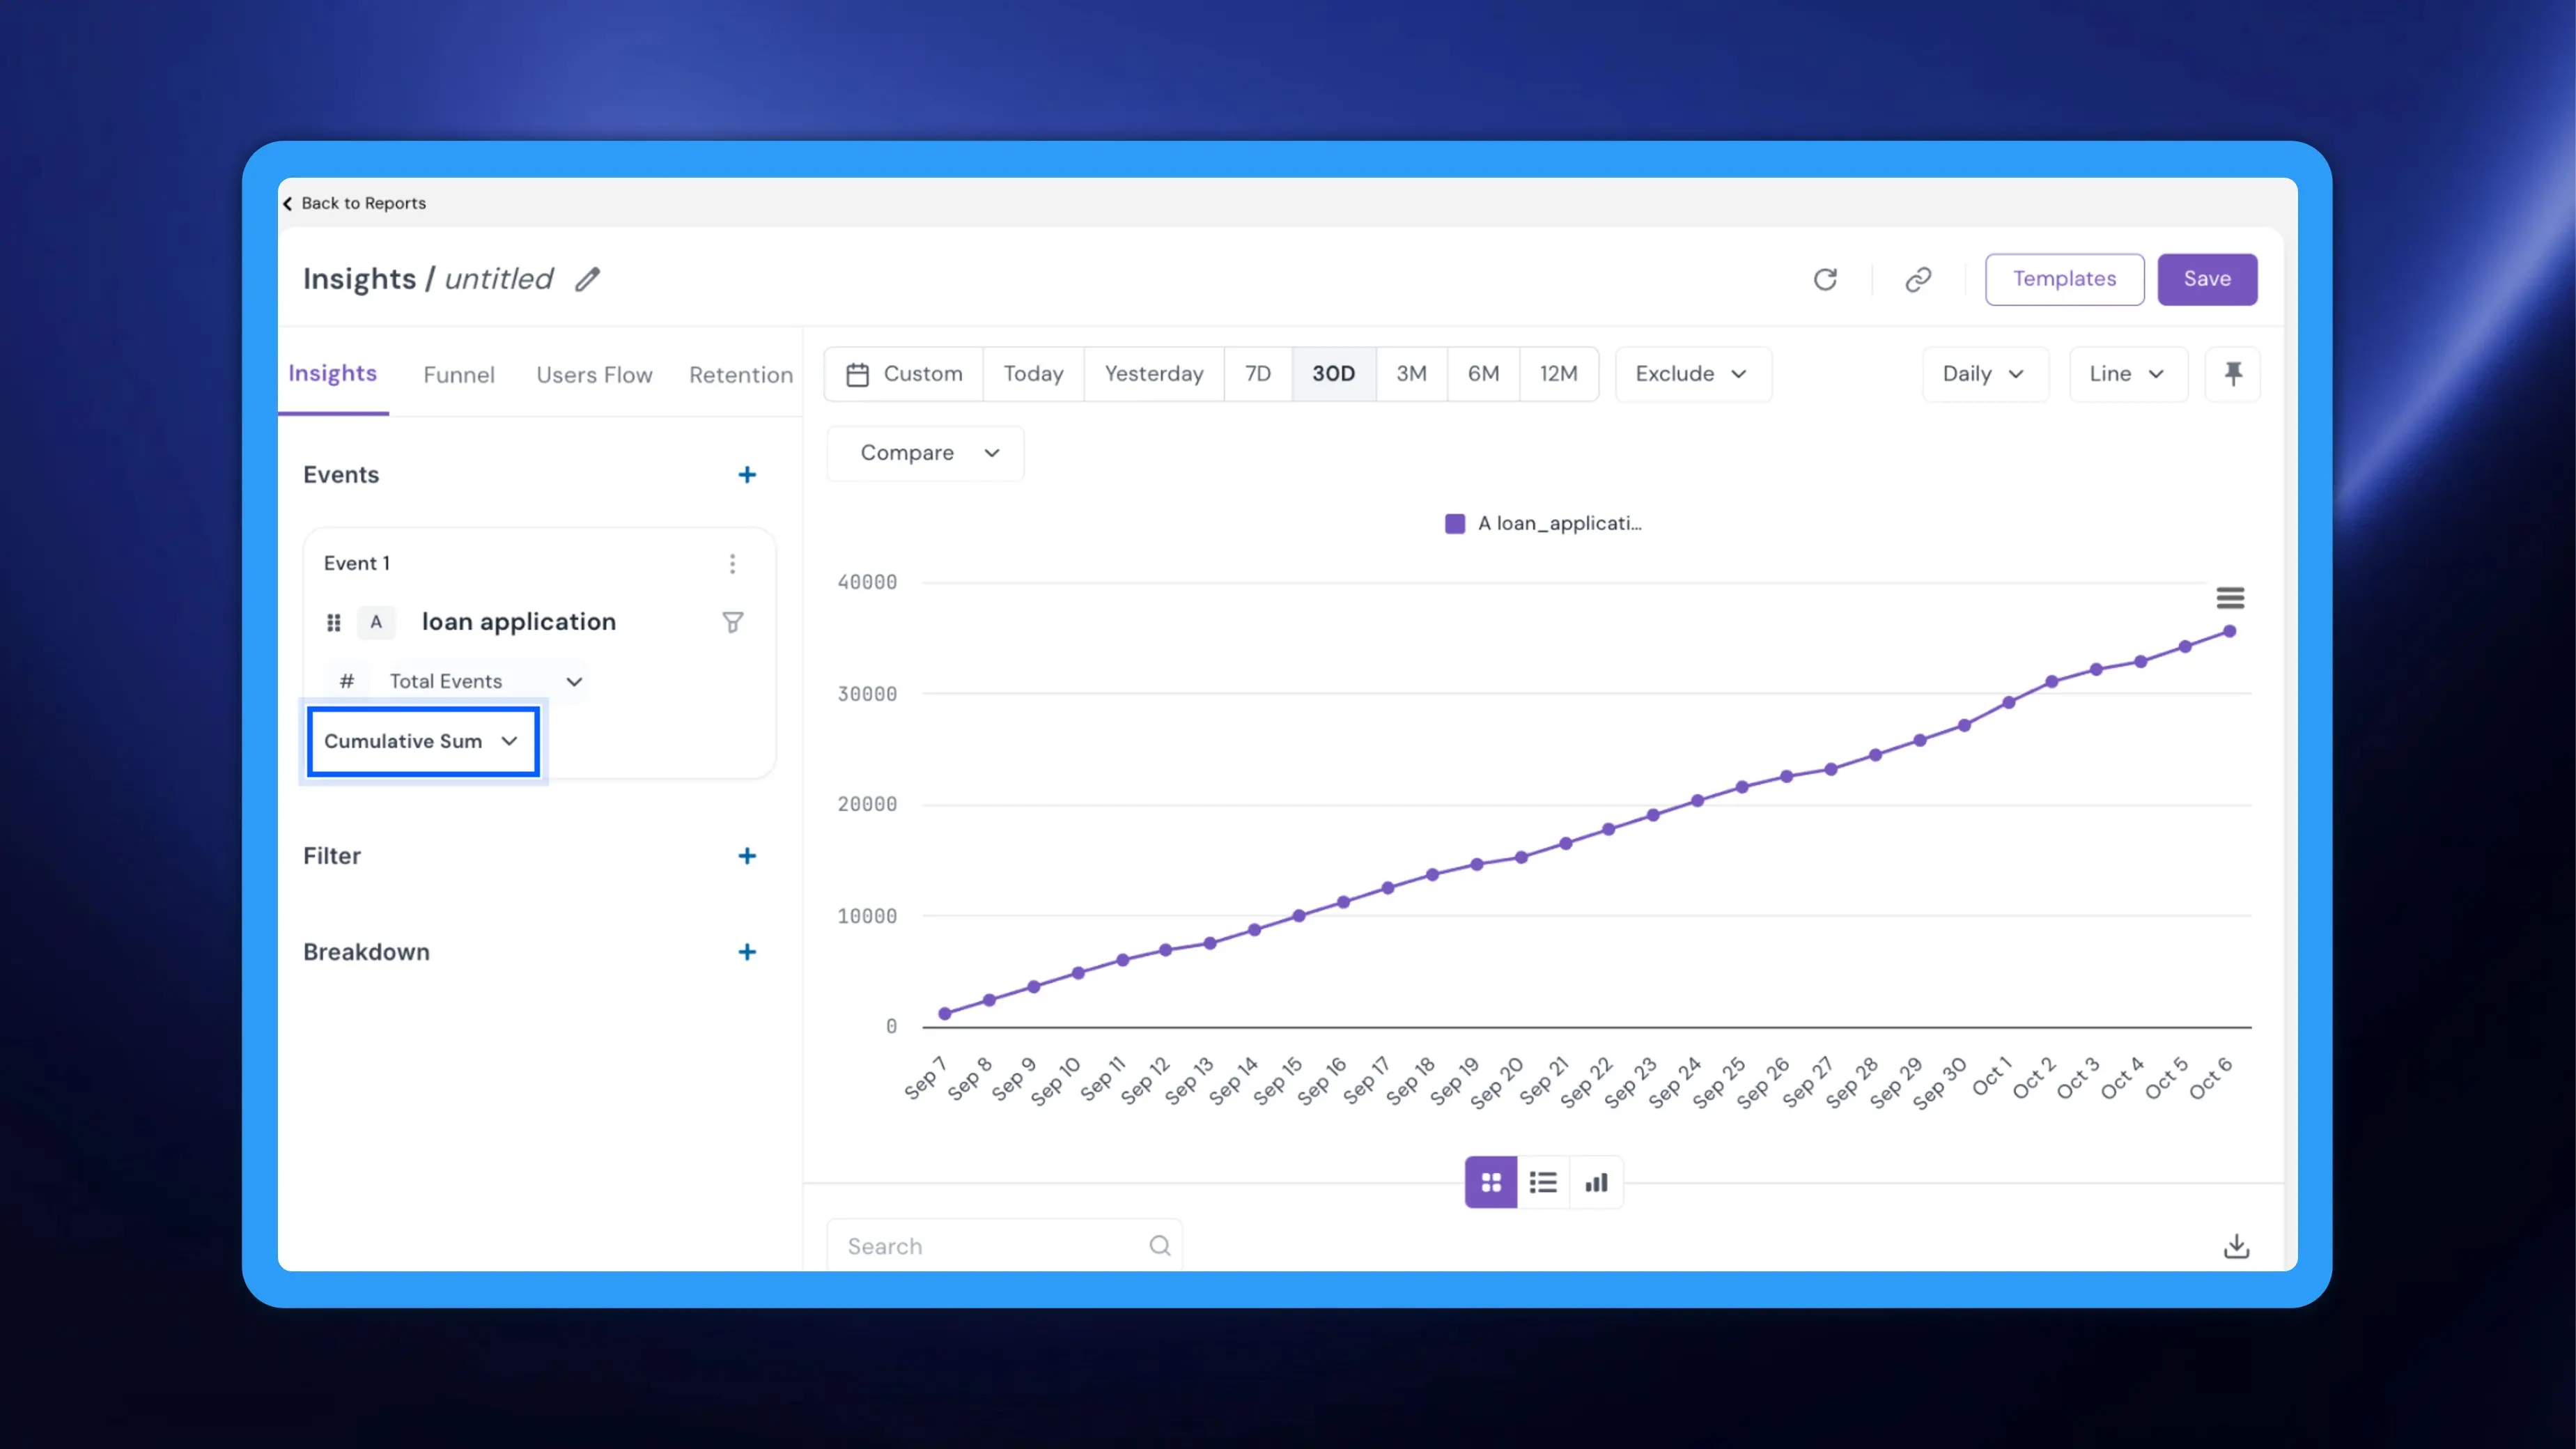Viewport: 2576px width, 1449px height.
Task: Open the chart hamburger menu
Action: (x=2230, y=598)
